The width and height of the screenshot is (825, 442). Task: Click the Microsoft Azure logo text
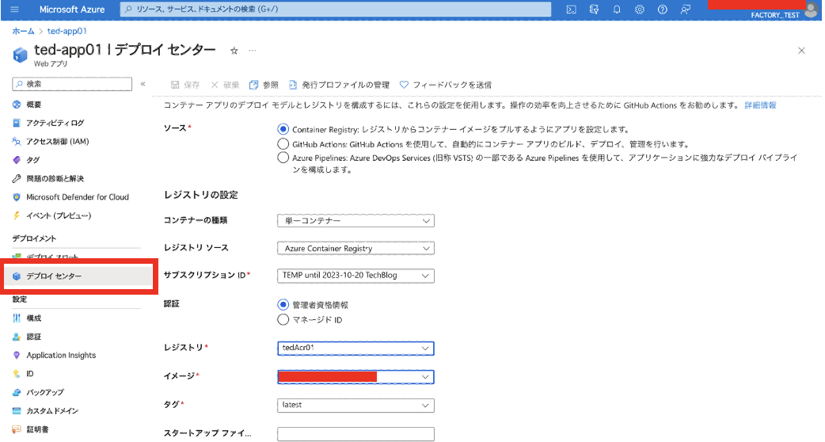(x=72, y=10)
